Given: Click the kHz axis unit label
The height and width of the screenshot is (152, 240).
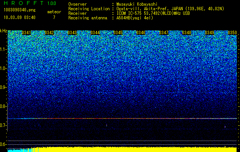Looking at the screenshot, I should tap(3, 31).
